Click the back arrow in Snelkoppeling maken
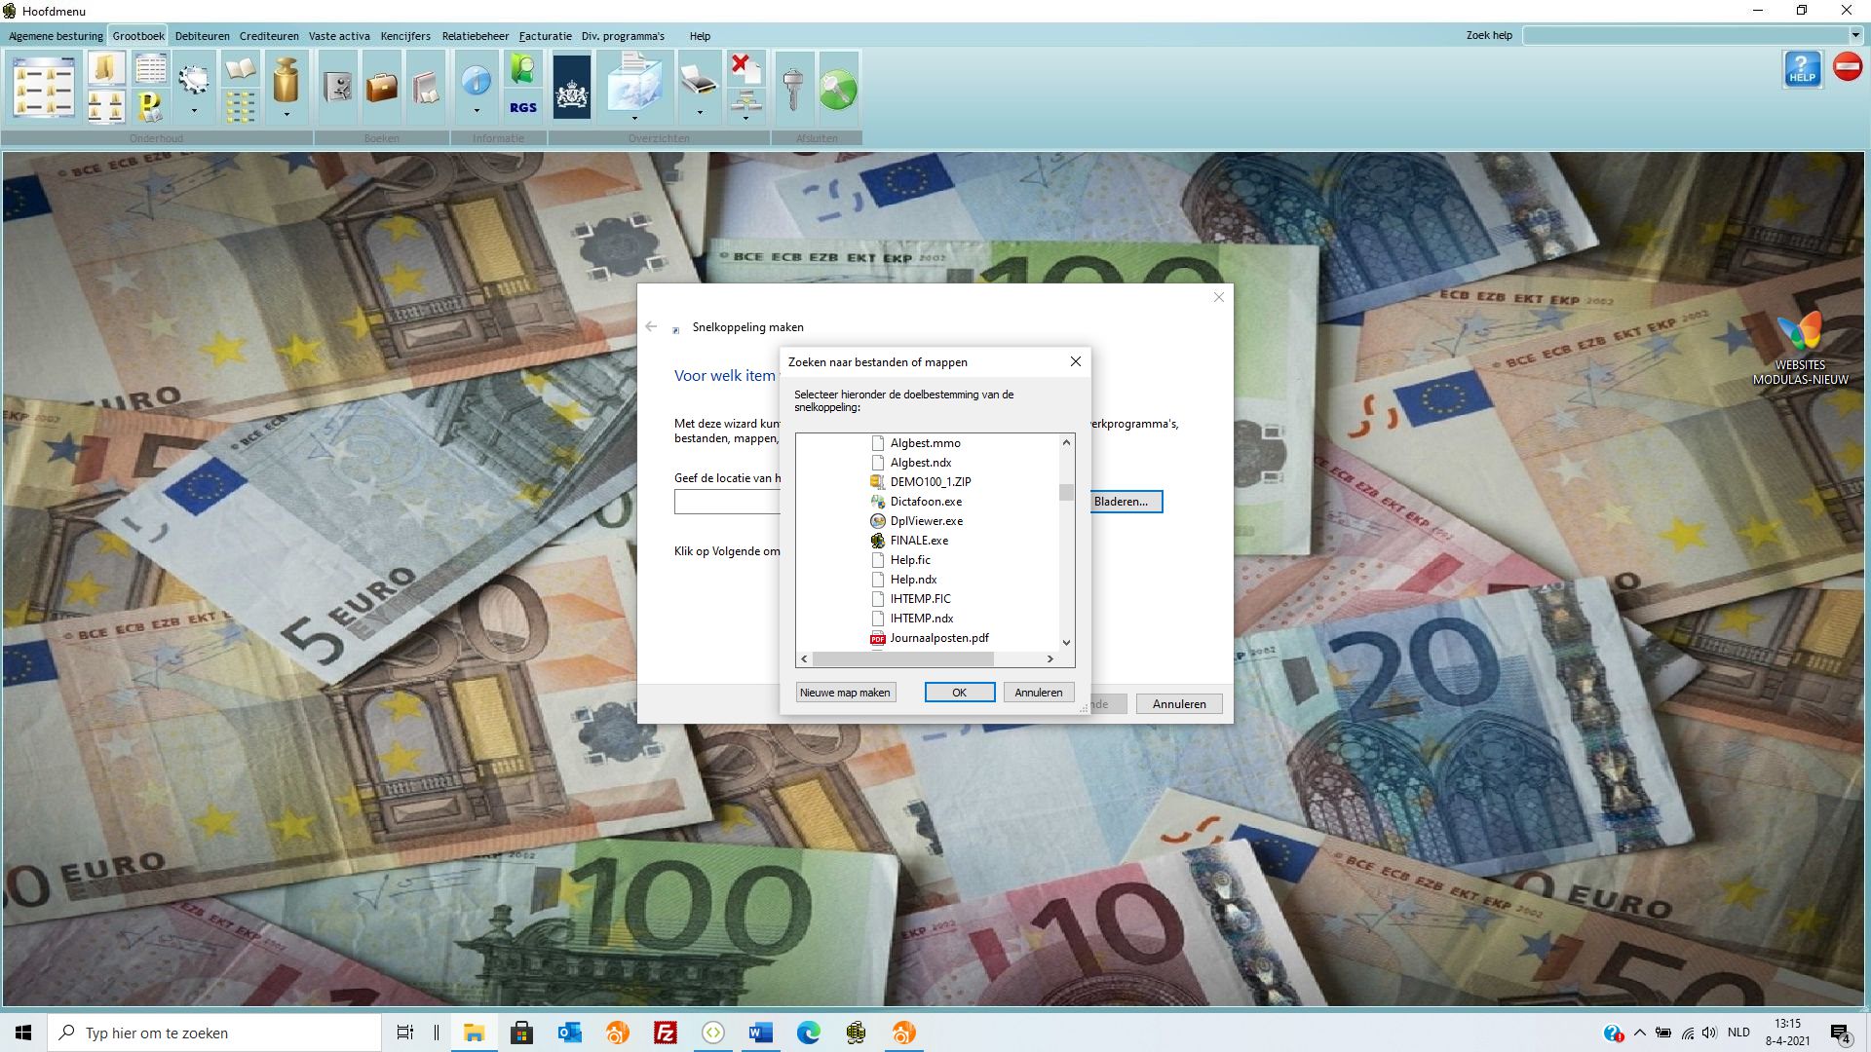 pyautogui.click(x=651, y=327)
